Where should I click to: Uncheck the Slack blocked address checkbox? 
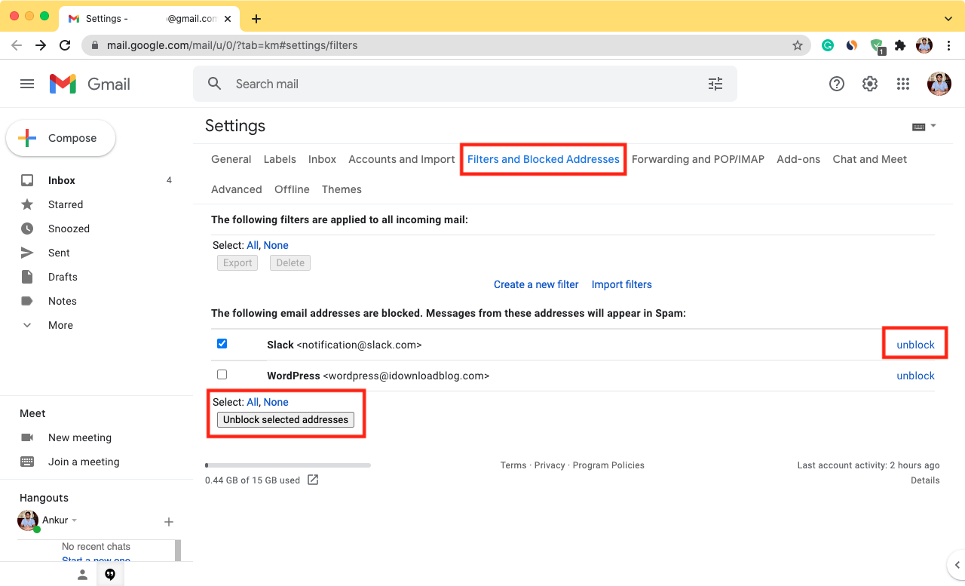(222, 344)
